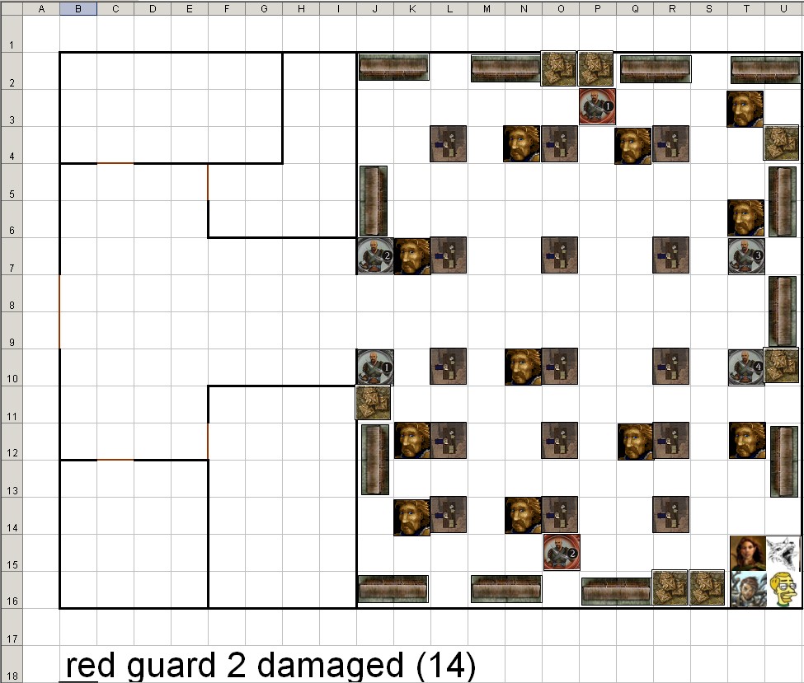Select the yellow cartoon face with glasses
Screen dimensions: 804x683
point(783,589)
